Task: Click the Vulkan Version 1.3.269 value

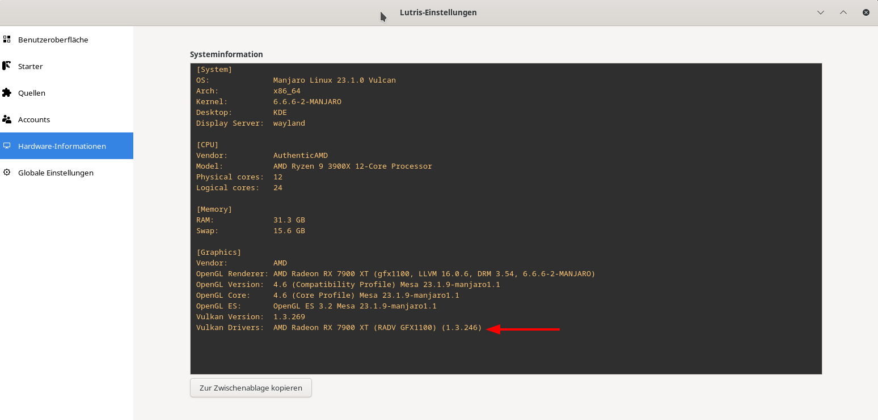Action: click(x=289, y=316)
